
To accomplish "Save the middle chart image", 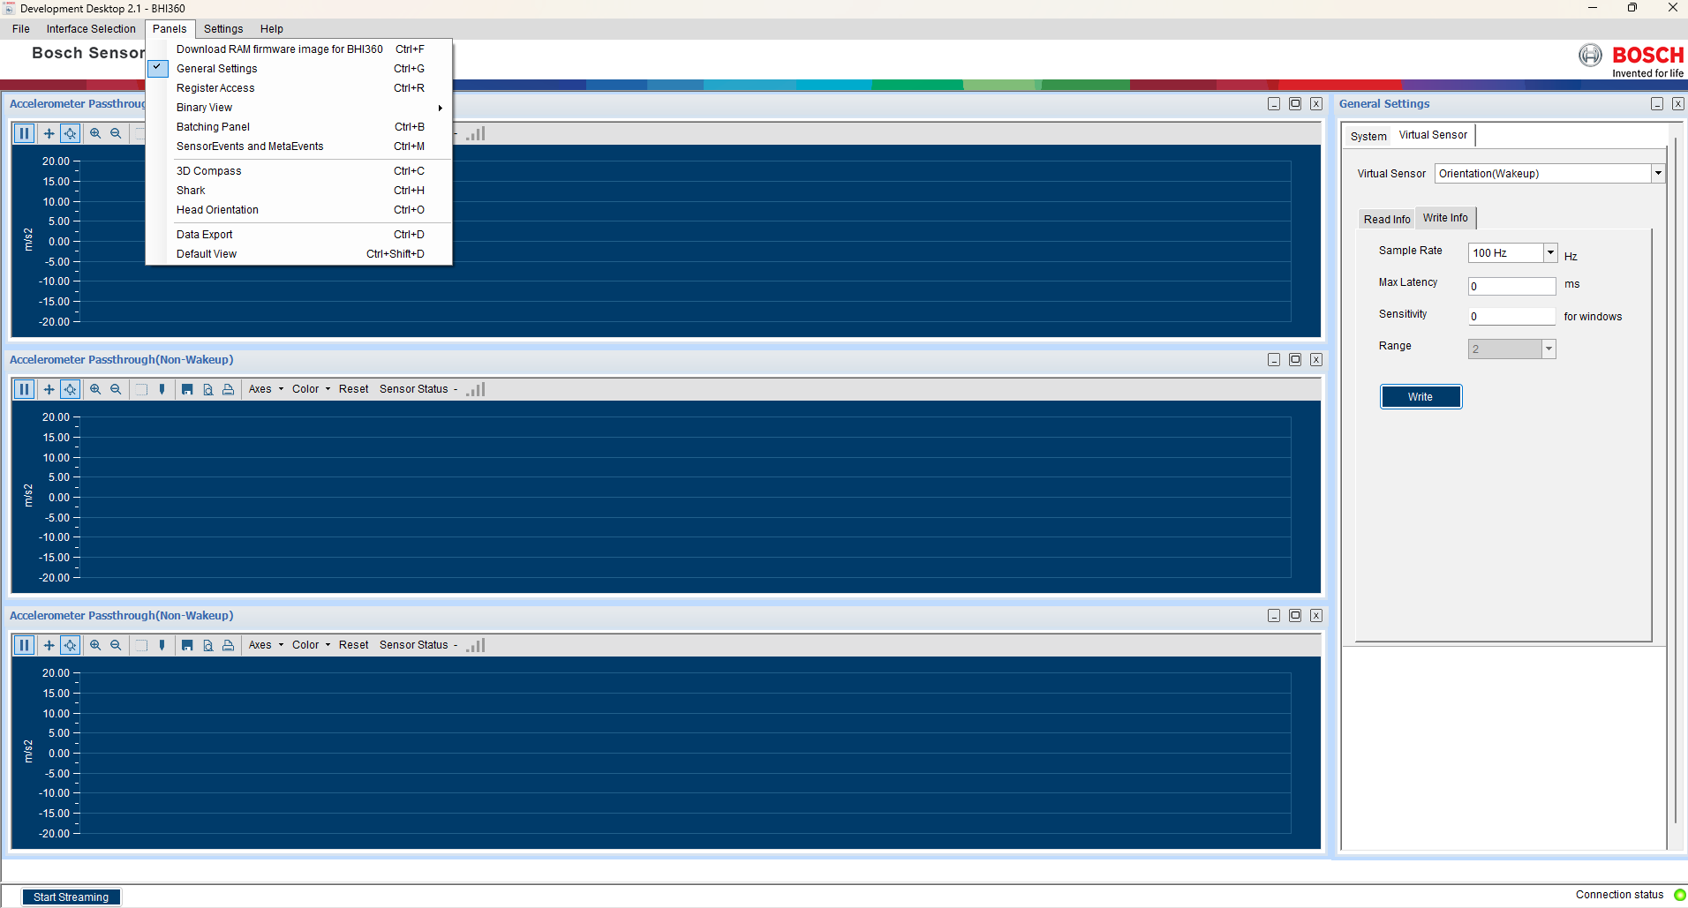I will pos(187,389).
